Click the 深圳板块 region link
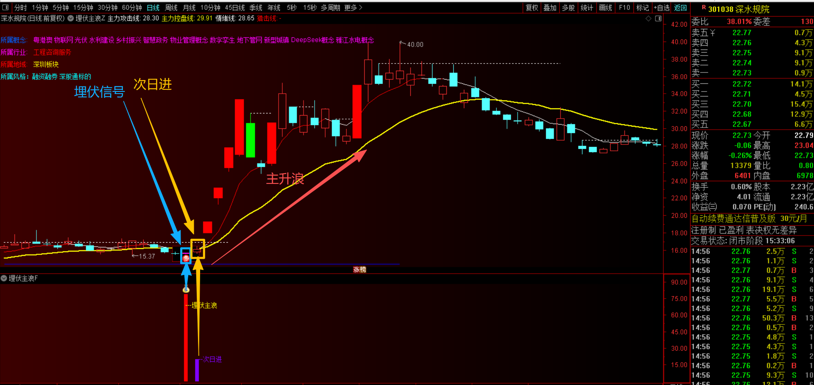This screenshot has height=385, width=814. tap(46, 64)
